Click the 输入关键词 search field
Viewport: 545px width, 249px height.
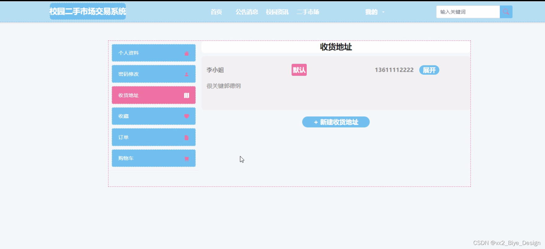point(468,12)
